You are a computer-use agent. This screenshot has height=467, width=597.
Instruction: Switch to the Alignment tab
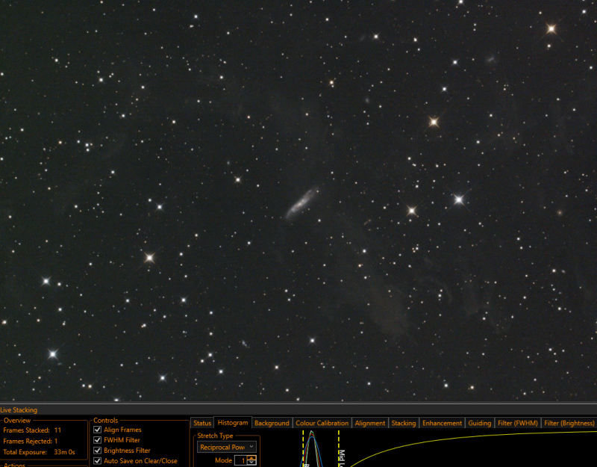369,423
